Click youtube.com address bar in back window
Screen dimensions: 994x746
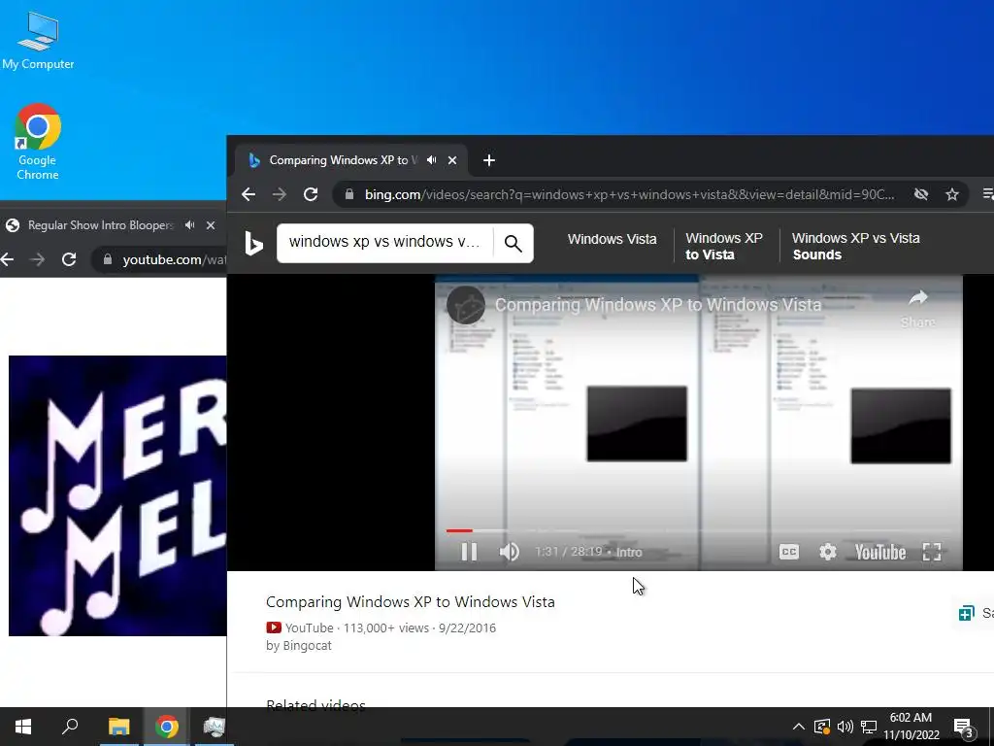pos(174,259)
